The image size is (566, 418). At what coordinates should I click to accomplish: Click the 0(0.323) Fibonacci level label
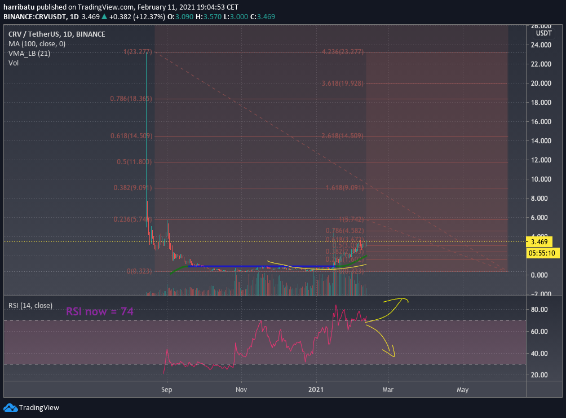coord(139,271)
